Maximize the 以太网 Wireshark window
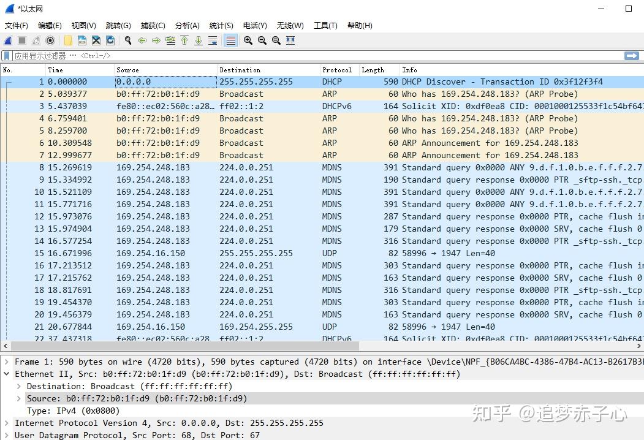644x440 pixels. 629,9
